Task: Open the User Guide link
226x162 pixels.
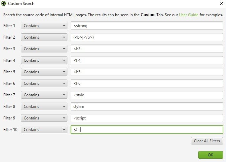Action: click(x=189, y=15)
